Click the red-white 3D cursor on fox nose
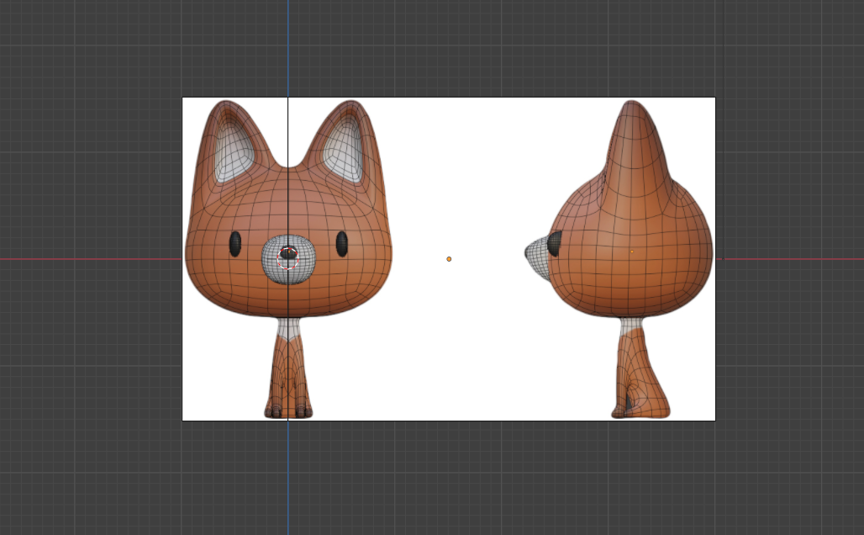Screen dimensions: 864x535 288,257
